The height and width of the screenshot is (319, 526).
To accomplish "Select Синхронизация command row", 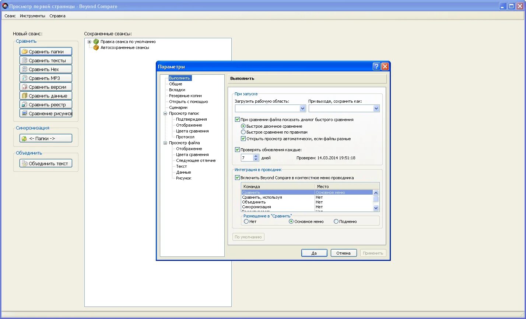I will [307, 207].
